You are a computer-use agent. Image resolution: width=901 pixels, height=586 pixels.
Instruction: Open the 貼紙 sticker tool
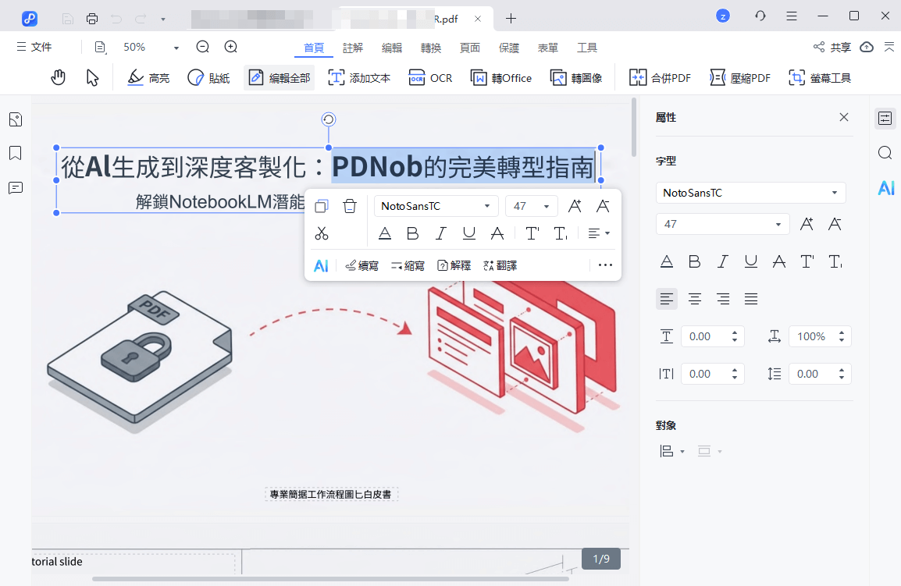tap(208, 77)
